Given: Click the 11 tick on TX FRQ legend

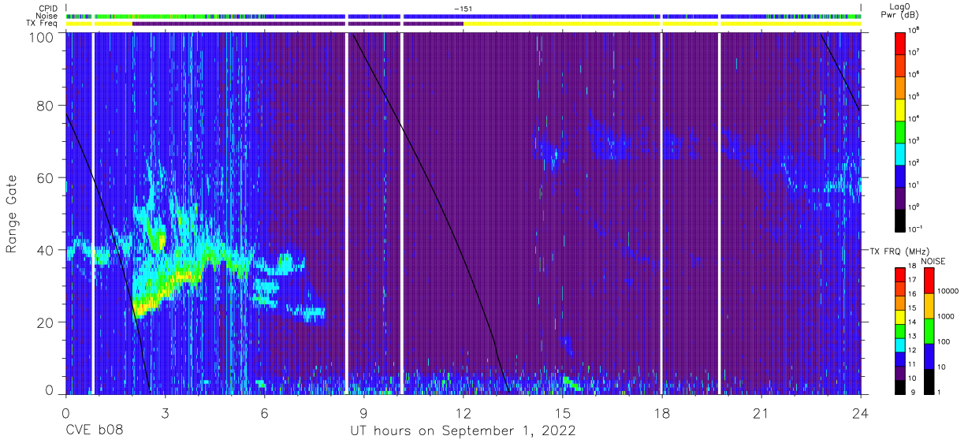Looking at the screenshot, I should click(x=913, y=365).
